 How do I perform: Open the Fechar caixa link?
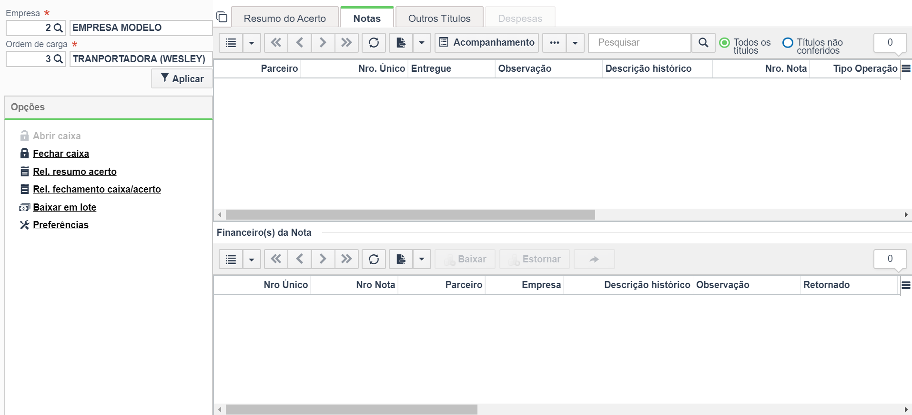click(x=61, y=154)
